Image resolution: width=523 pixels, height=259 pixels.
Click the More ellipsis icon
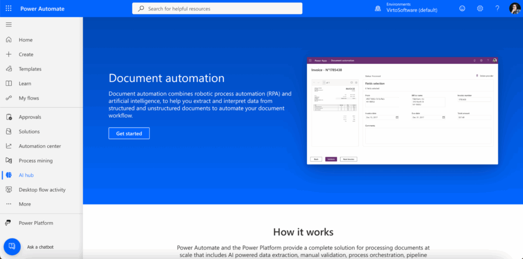pyautogui.click(x=9, y=204)
